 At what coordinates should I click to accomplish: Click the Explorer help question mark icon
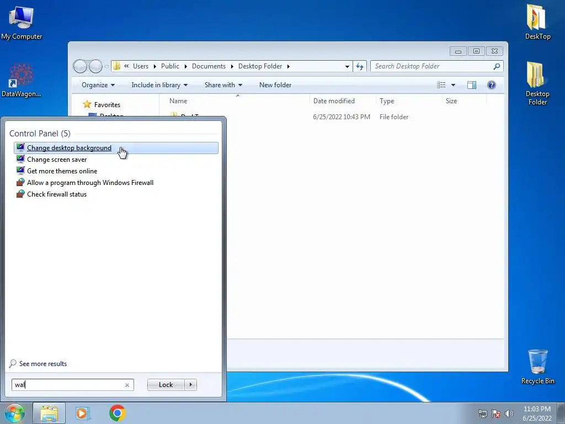coord(491,84)
